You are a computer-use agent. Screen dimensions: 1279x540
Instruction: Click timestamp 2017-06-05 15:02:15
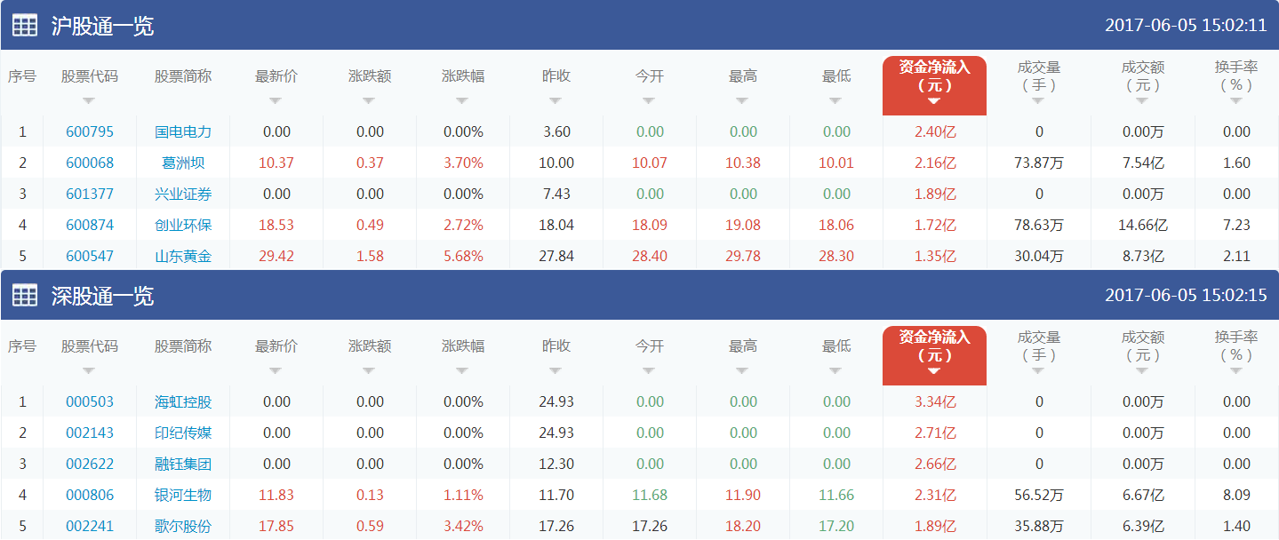tap(1186, 296)
